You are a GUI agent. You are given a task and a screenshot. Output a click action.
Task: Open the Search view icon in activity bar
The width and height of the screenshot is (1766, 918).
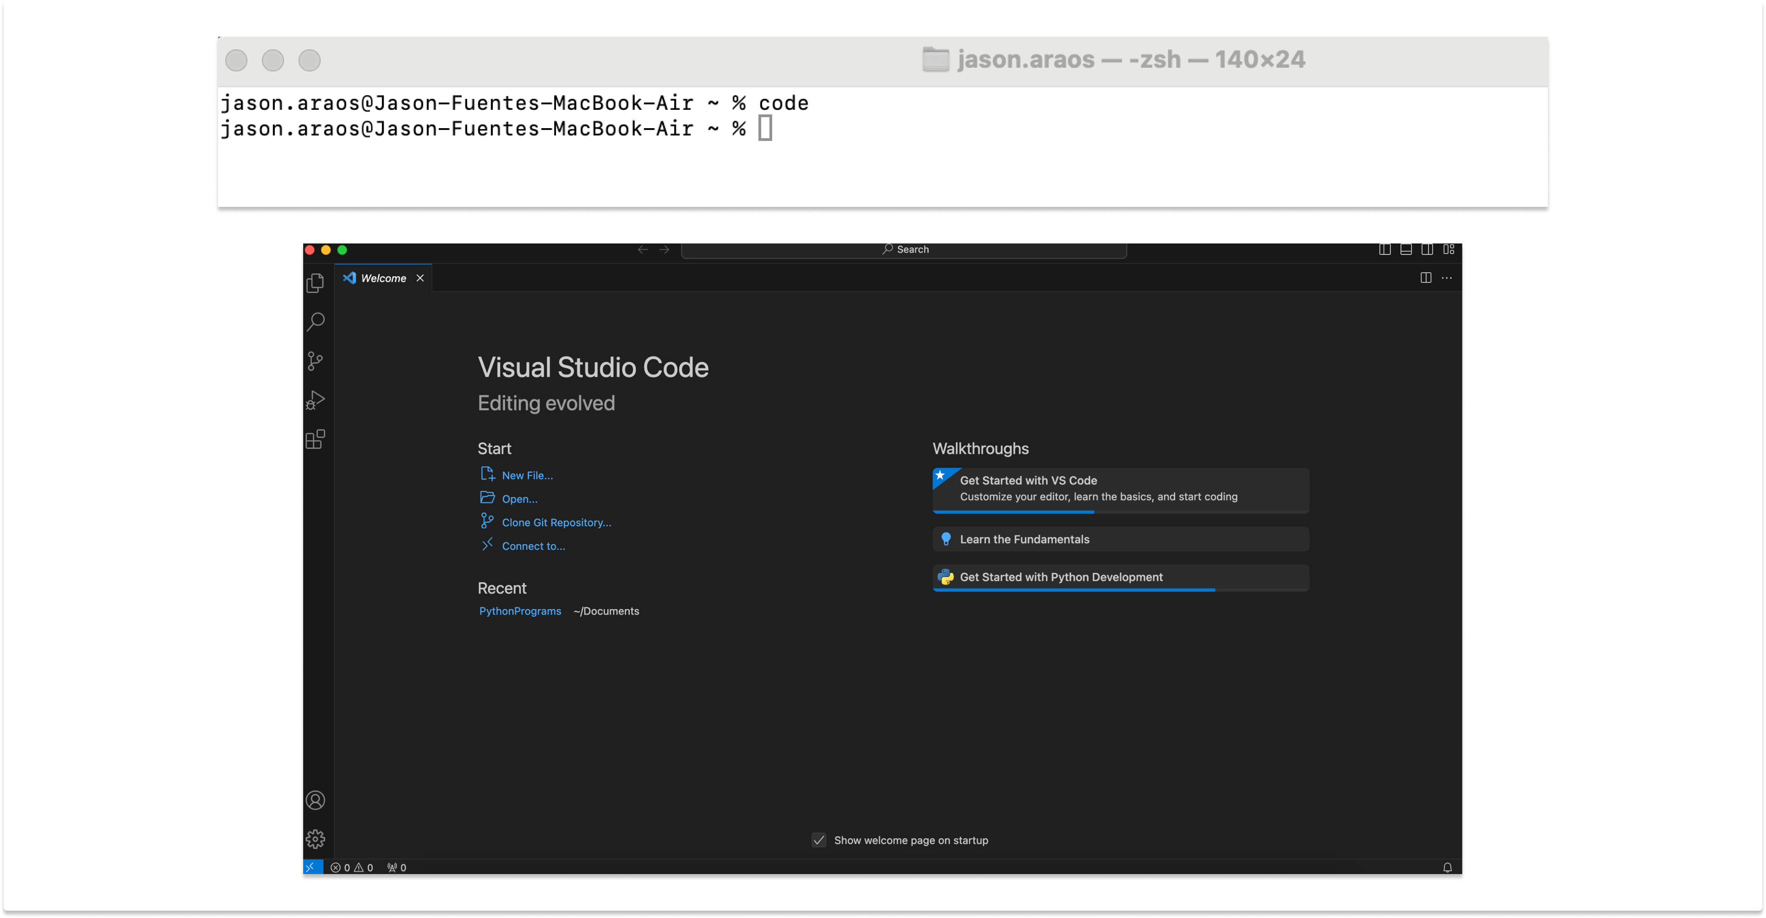pos(316,321)
